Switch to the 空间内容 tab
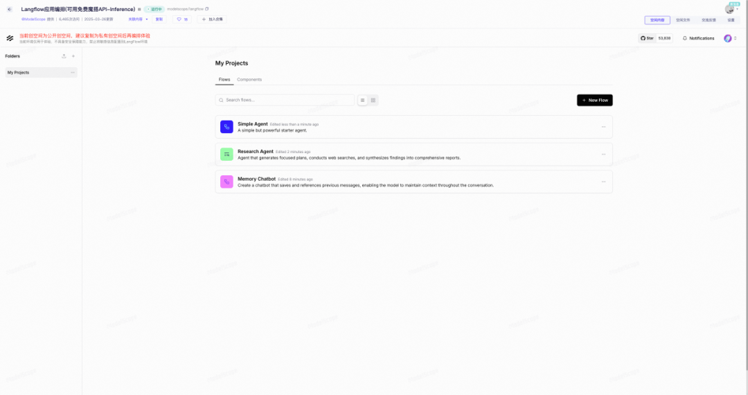Viewport: 748px width, 395px height. coord(657,20)
